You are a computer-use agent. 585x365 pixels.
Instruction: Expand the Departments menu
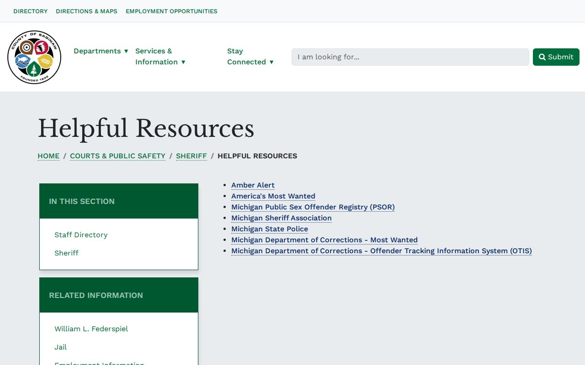101,51
